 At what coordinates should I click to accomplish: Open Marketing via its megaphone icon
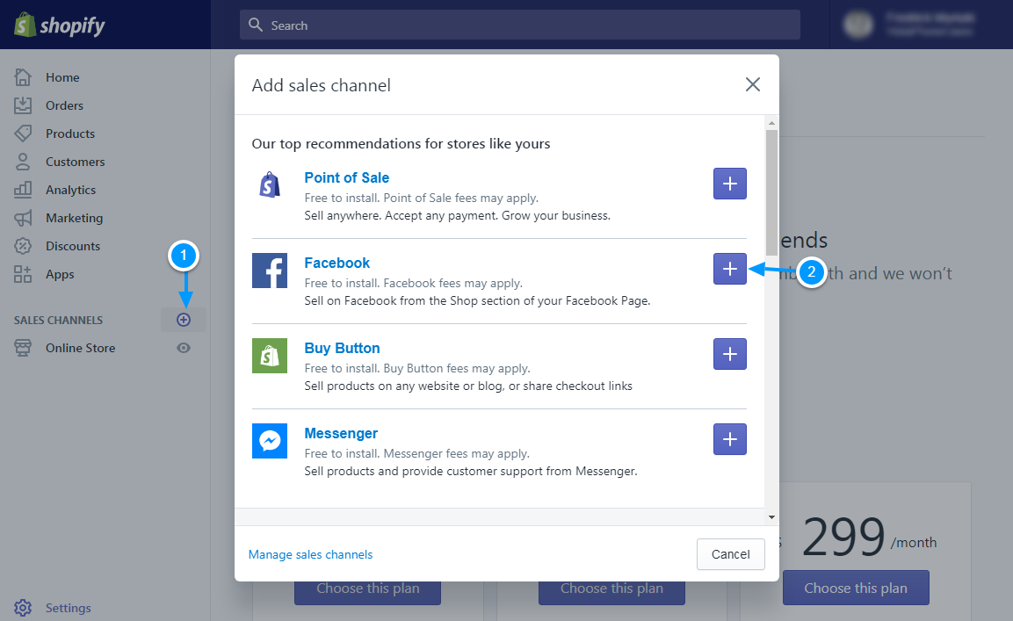(x=23, y=218)
